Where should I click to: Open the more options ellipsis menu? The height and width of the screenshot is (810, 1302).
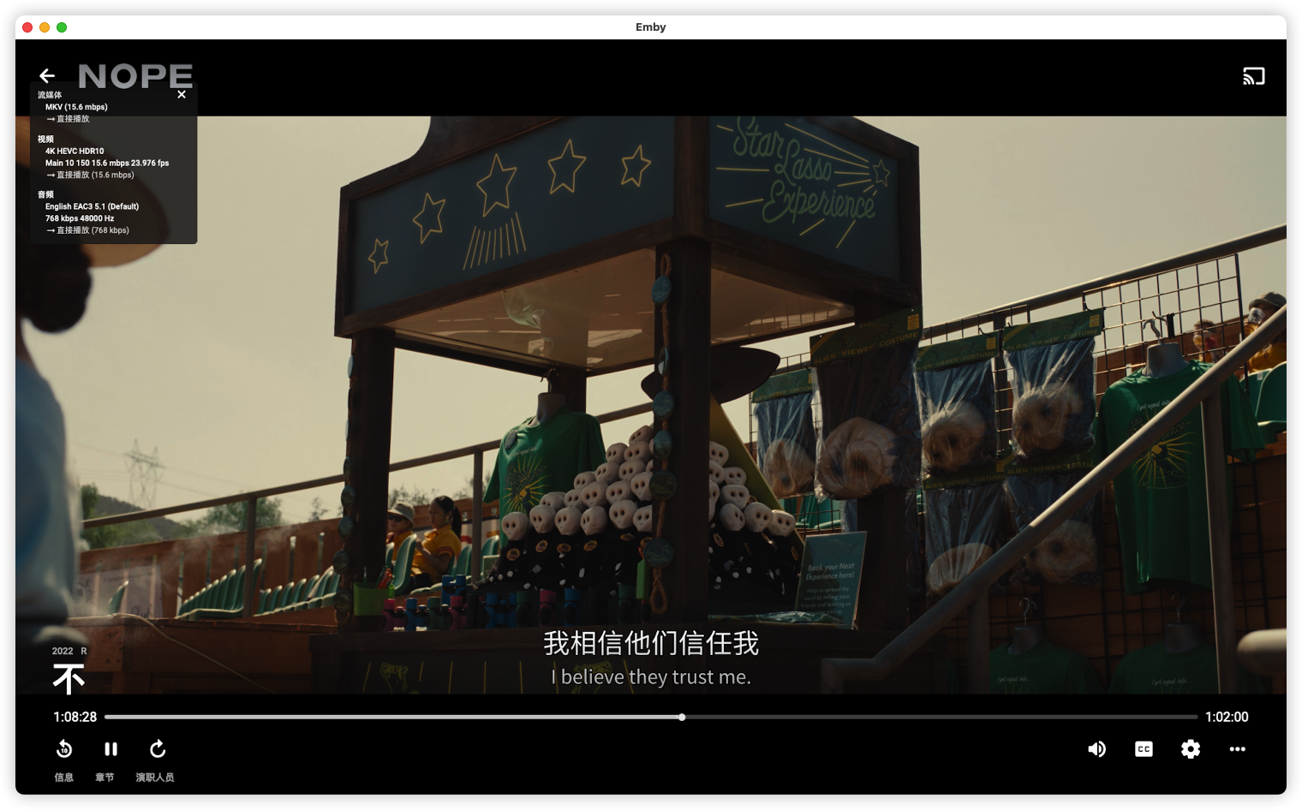(1237, 749)
